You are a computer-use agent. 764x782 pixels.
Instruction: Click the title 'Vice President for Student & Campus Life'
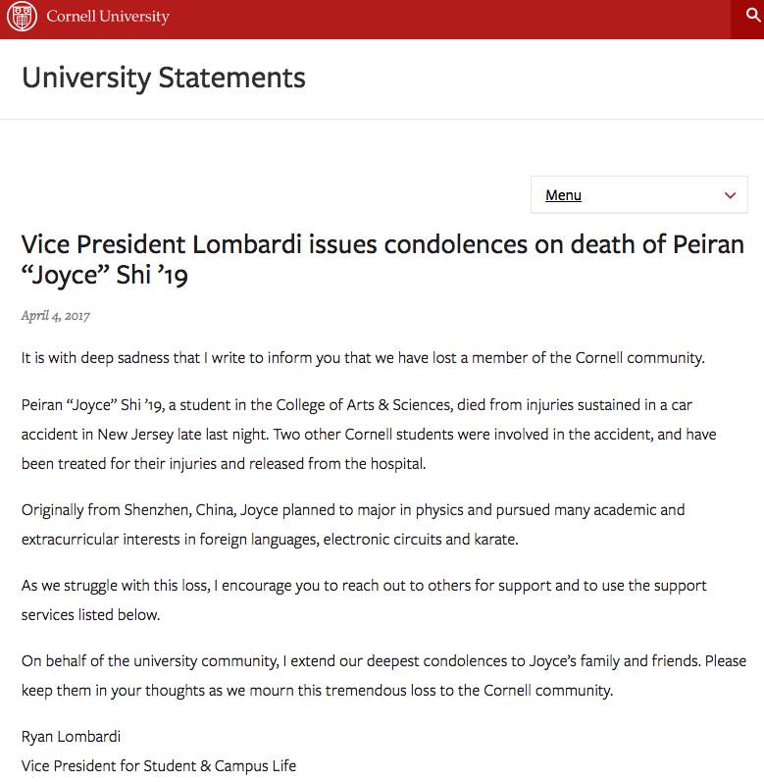coord(159,766)
